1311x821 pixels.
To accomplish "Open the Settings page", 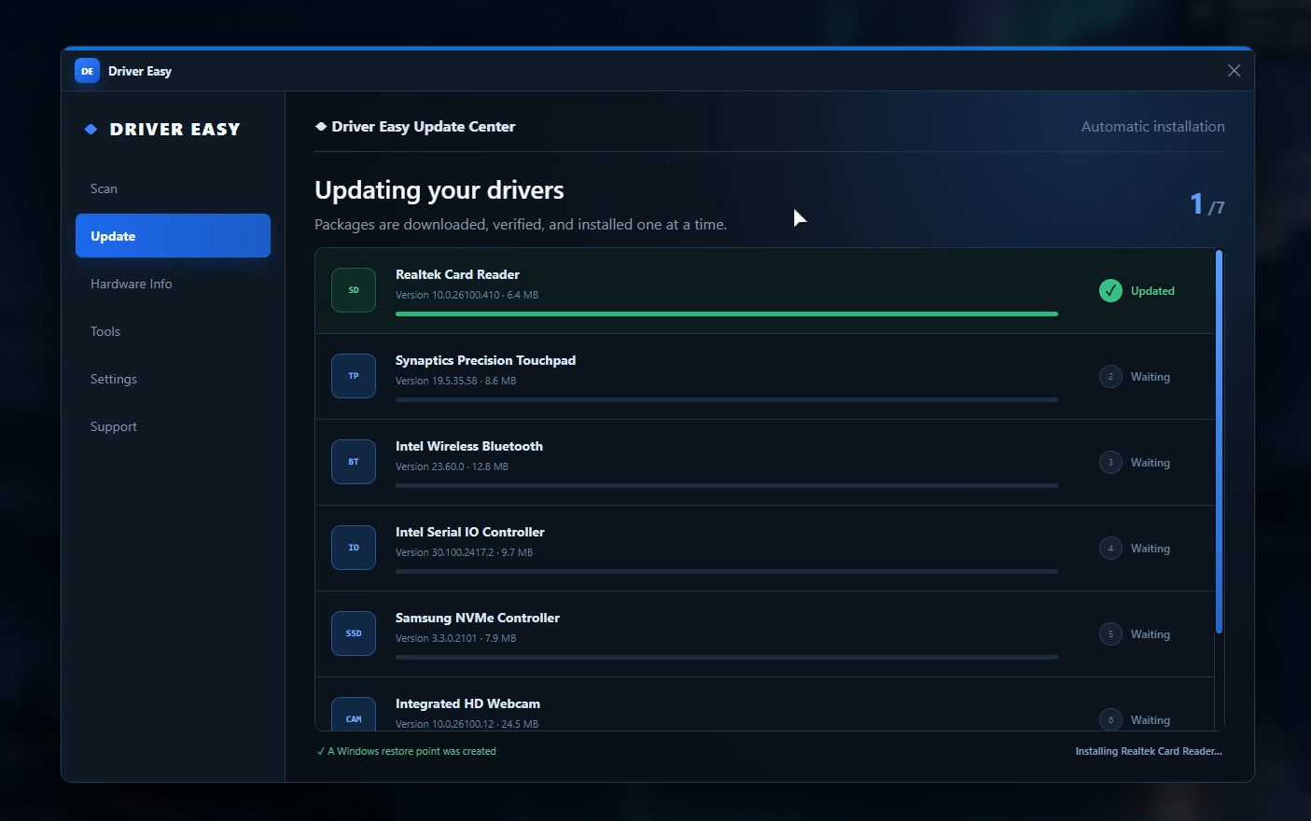I will (x=173, y=379).
